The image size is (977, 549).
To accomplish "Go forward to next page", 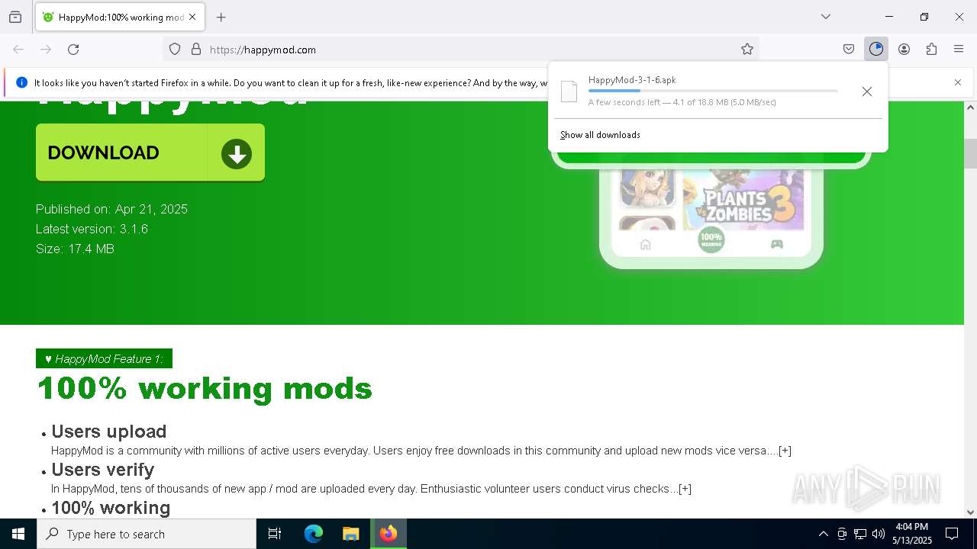I will (x=46, y=49).
